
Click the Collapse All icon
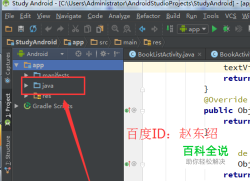click(89, 54)
